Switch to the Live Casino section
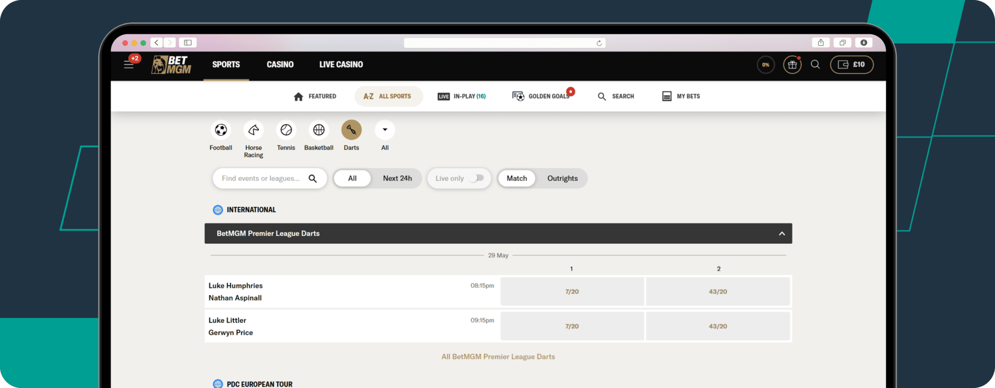 point(341,65)
